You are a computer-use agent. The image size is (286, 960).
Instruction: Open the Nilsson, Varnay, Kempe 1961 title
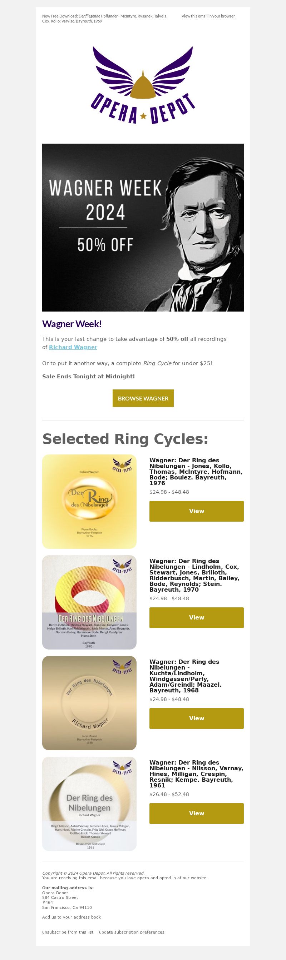196,774
